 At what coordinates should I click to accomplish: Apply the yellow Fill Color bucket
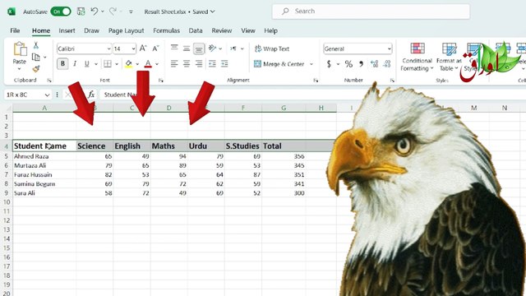click(x=128, y=63)
